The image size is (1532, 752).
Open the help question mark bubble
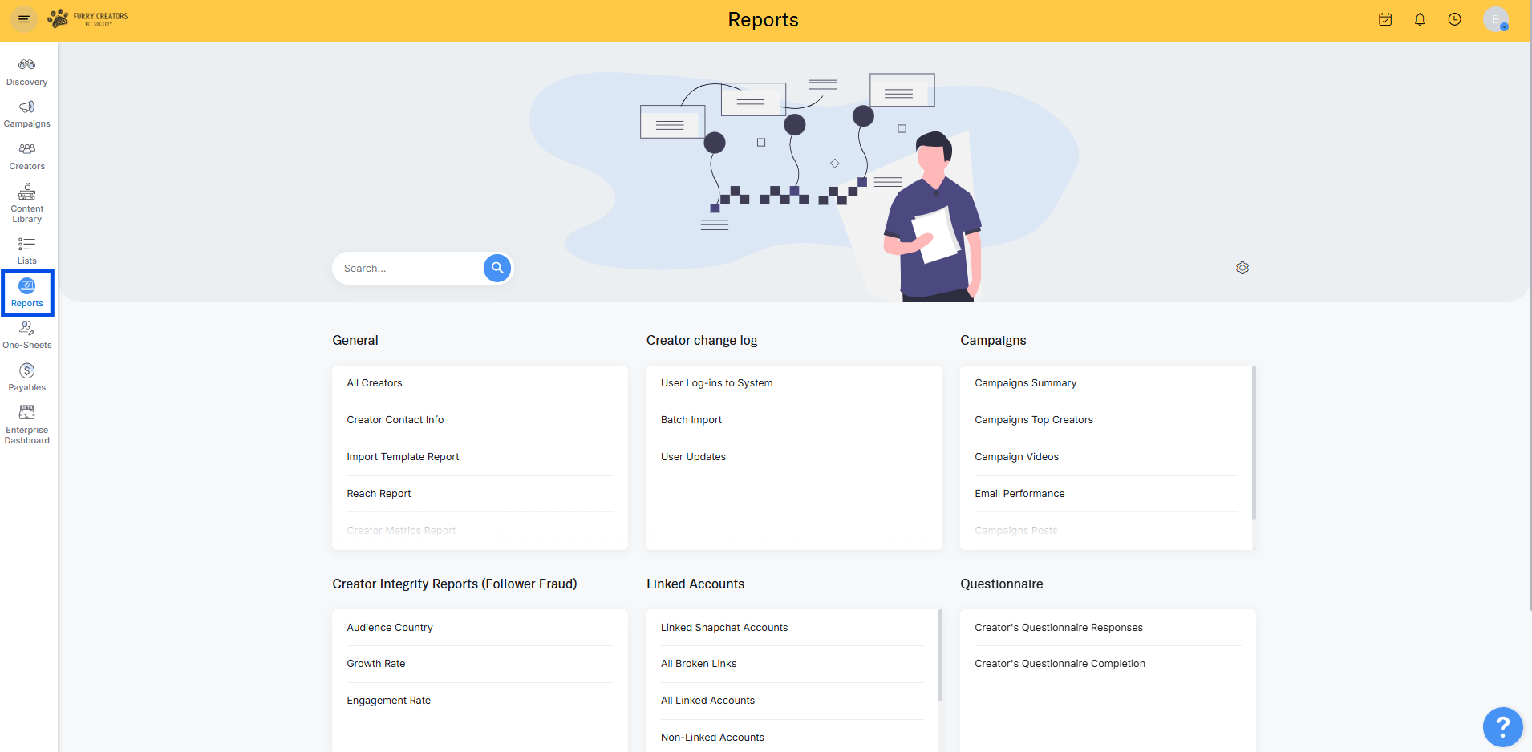1502,726
